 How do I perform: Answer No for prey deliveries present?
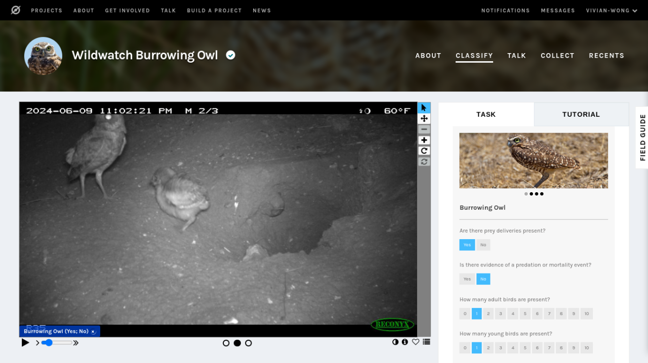pos(483,245)
